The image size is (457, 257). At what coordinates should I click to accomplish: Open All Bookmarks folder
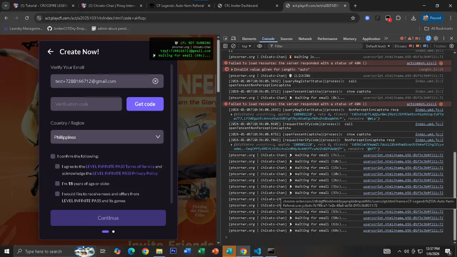click(438, 29)
